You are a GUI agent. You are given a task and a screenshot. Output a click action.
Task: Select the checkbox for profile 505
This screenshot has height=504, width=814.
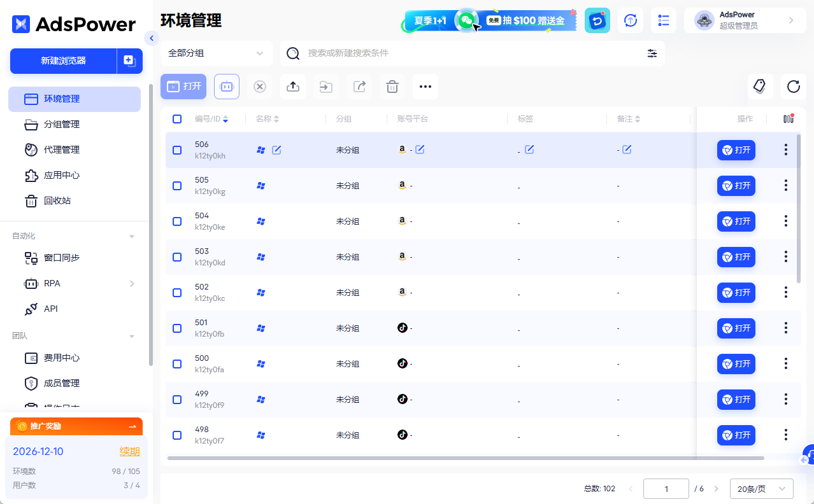coord(177,186)
